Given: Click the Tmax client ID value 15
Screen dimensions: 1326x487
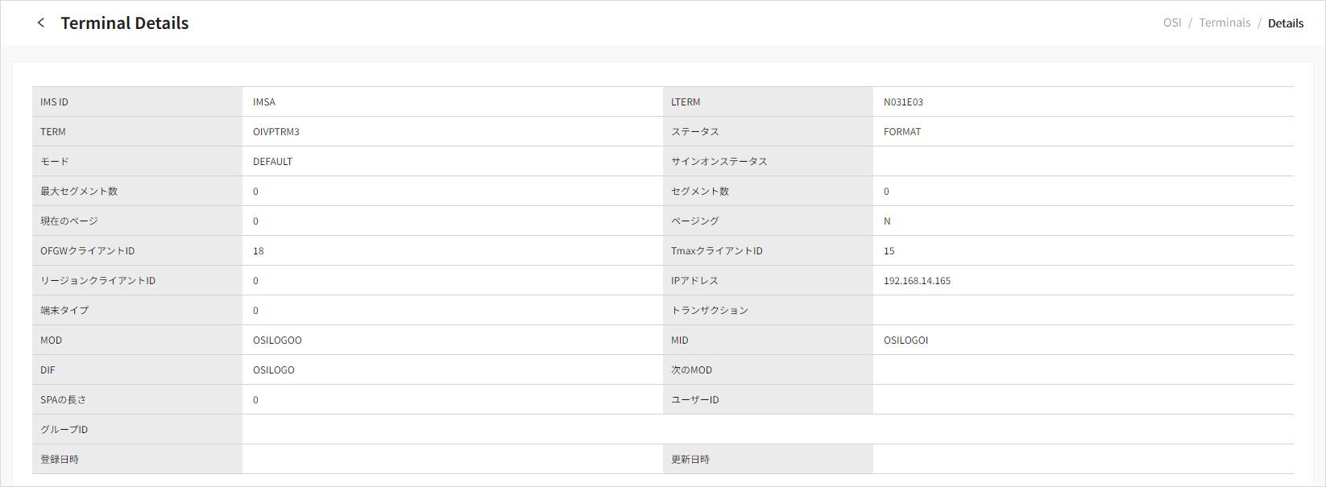Looking at the screenshot, I should pyautogui.click(x=889, y=251).
